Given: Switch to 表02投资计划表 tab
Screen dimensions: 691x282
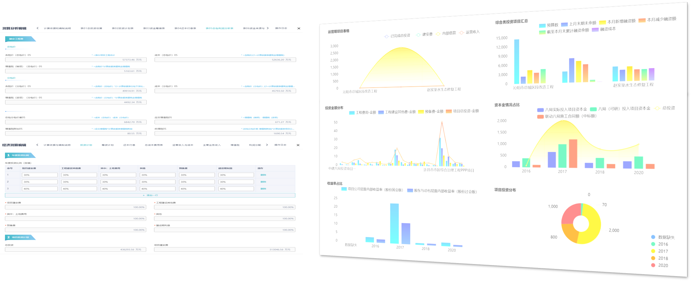Looking at the screenshot, I should (x=123, y=28).
